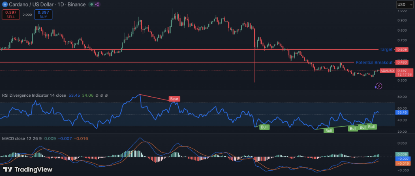This screenshot has height=176, width=415.
Task: Click the leftmost green Bull label
Action: (264, 127)
